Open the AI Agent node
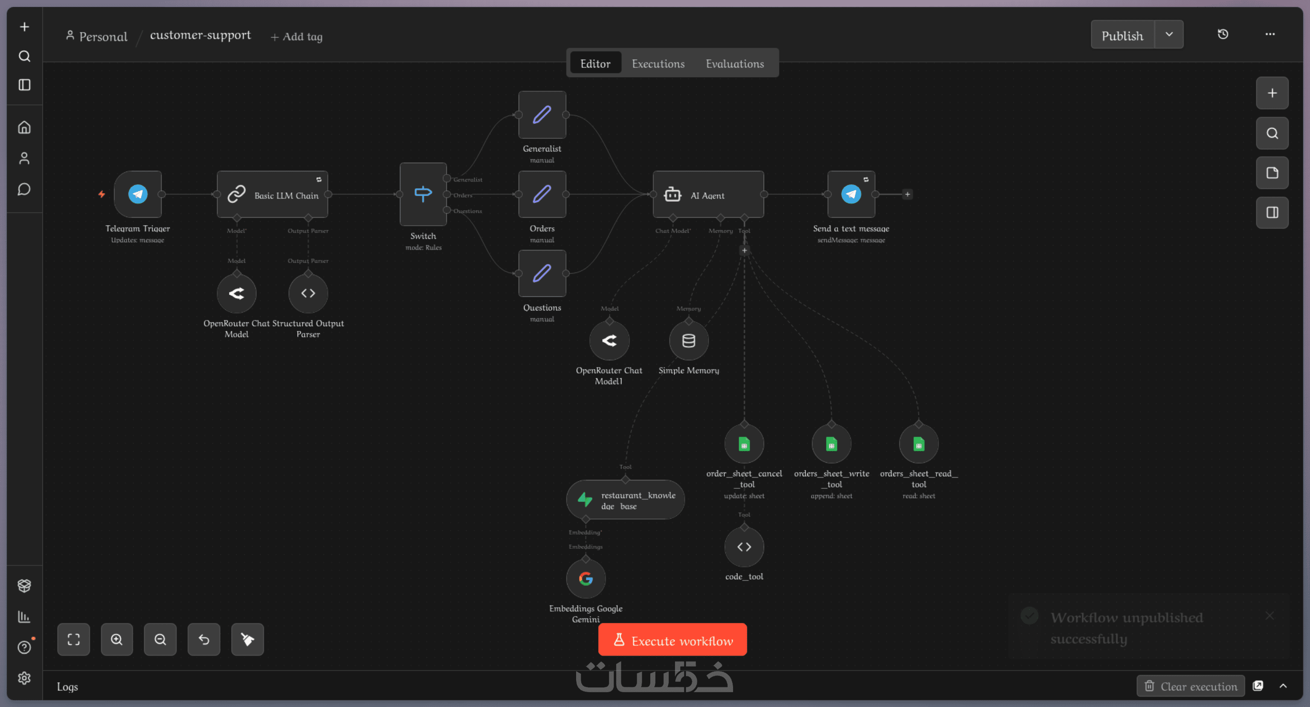This screenshot has width=1310, height=707. click(x=707, y=194)
